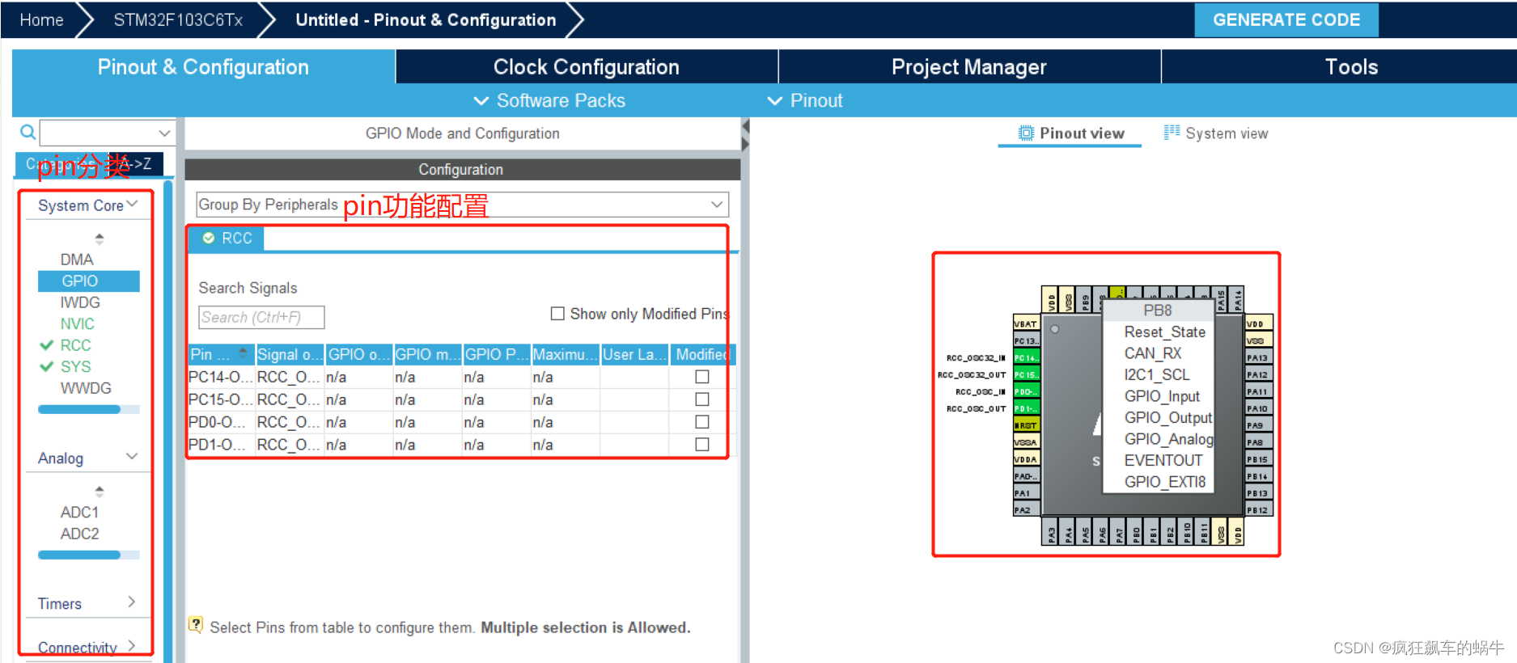Click the NRST pin on chip
Viewport: 1517px width, 663px height.
1026,425
